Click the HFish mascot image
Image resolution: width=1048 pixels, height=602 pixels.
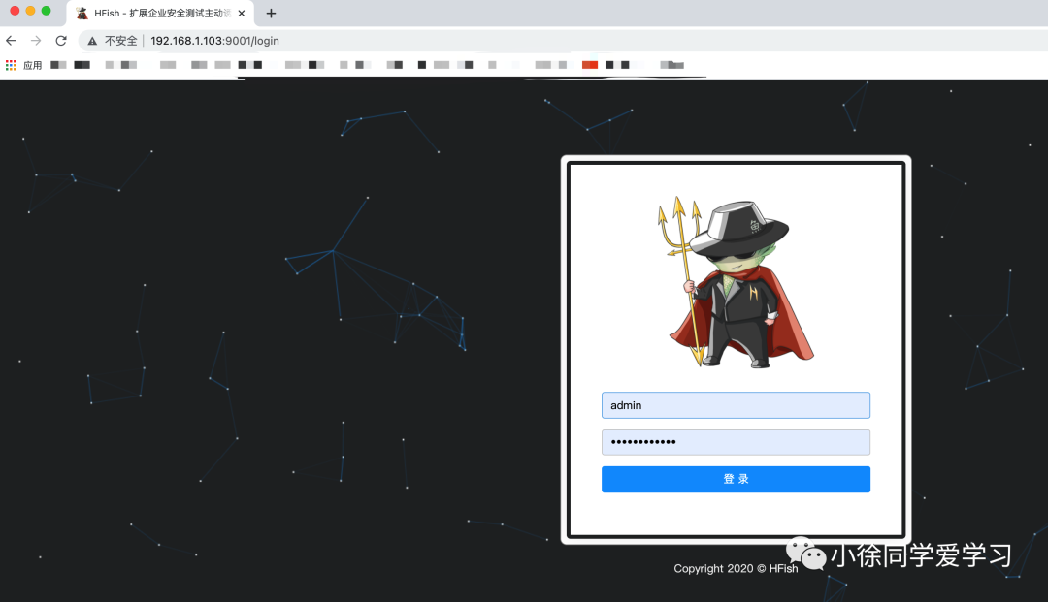736,282
